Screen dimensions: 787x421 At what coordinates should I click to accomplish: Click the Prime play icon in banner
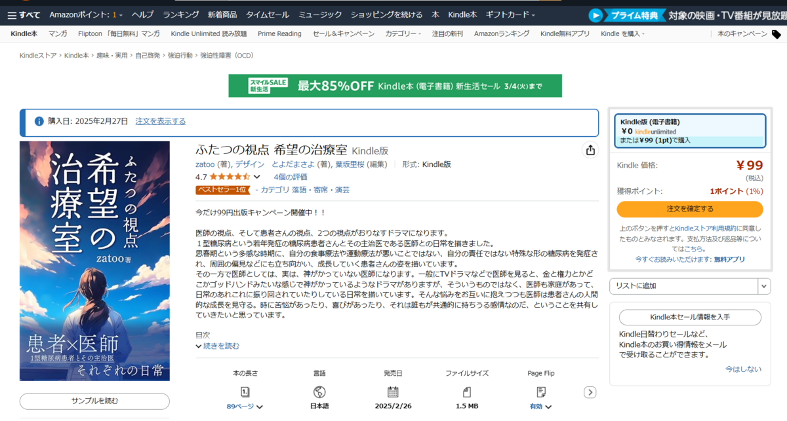click(595, 15)
